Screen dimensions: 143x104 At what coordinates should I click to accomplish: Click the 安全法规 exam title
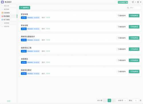(x=24, y=25)
